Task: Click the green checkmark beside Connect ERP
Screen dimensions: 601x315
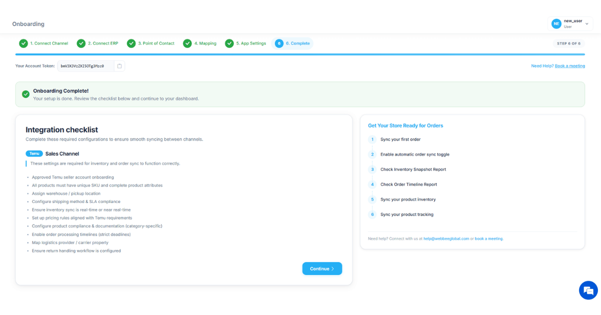Action: click(x=81, y=43)
